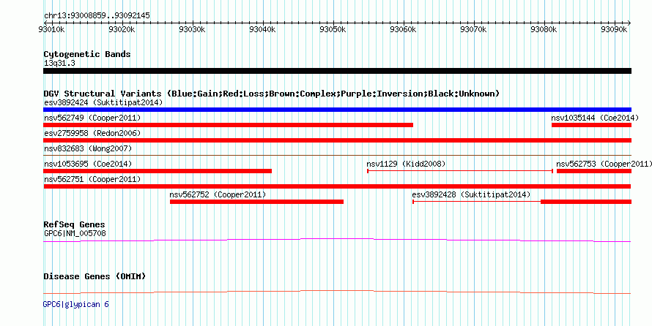Image resolution: width=652 pixels, height=326 pixels.
Task: Click the nsv562753 (Cooper2011) text label
Action: coord(604,164)
